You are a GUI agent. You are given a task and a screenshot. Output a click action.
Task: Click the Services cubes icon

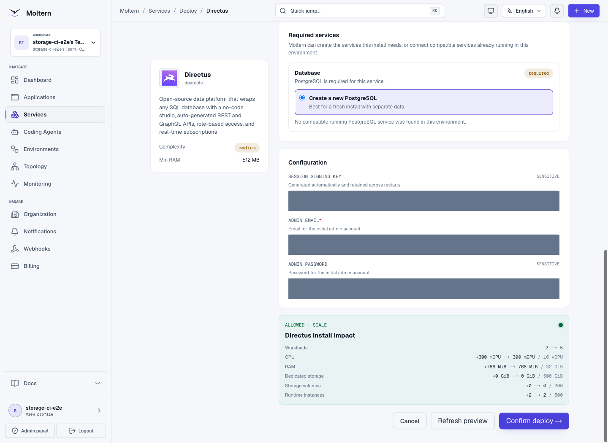[15, 115]
